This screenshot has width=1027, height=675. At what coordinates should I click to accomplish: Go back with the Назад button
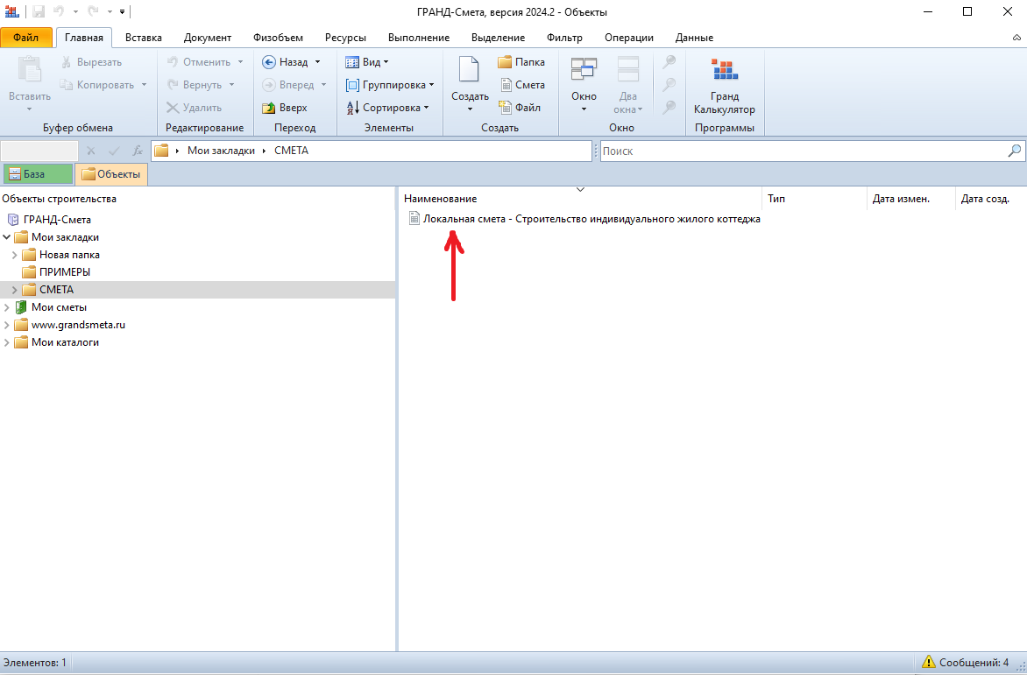pyautogui.click(x=285, y=62)
